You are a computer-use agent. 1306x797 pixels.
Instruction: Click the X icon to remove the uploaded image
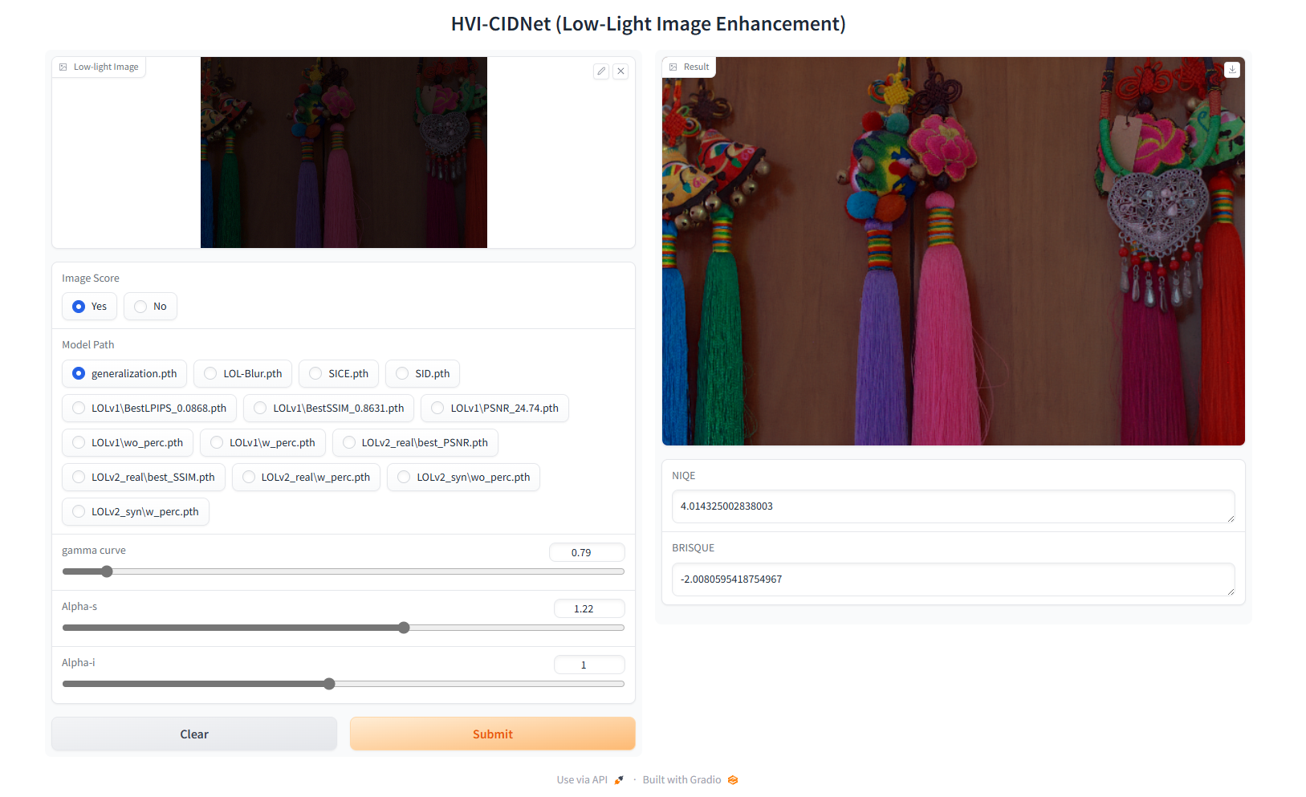(620, 71)
